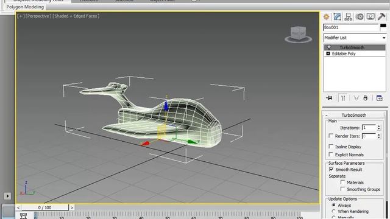The width and height of the screenshot is (390, 219).
Task: Click the Iterations value field
Action: click(369, 128)
